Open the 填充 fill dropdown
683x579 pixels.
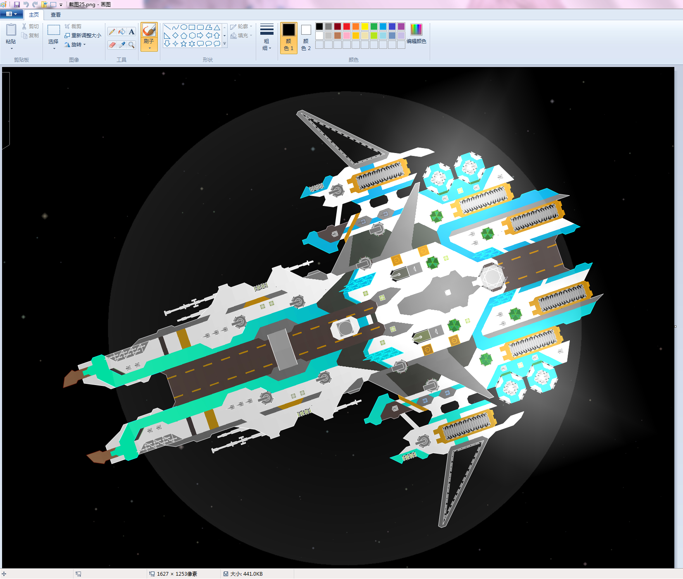pyautogui.click(x=241, y=36)
